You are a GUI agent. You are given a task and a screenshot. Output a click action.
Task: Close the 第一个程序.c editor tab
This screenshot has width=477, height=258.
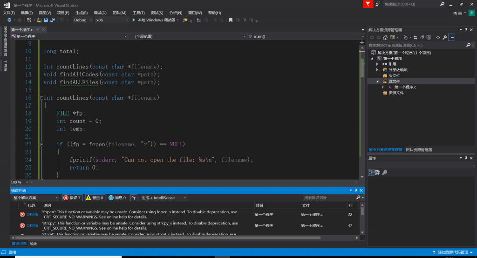coord(43,29)
